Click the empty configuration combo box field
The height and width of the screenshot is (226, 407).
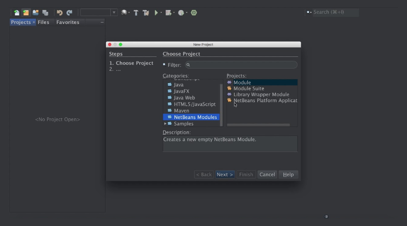(x=96, y=13)
